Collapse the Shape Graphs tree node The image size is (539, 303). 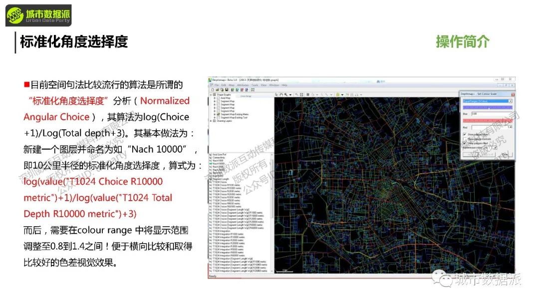click(211, 94)
